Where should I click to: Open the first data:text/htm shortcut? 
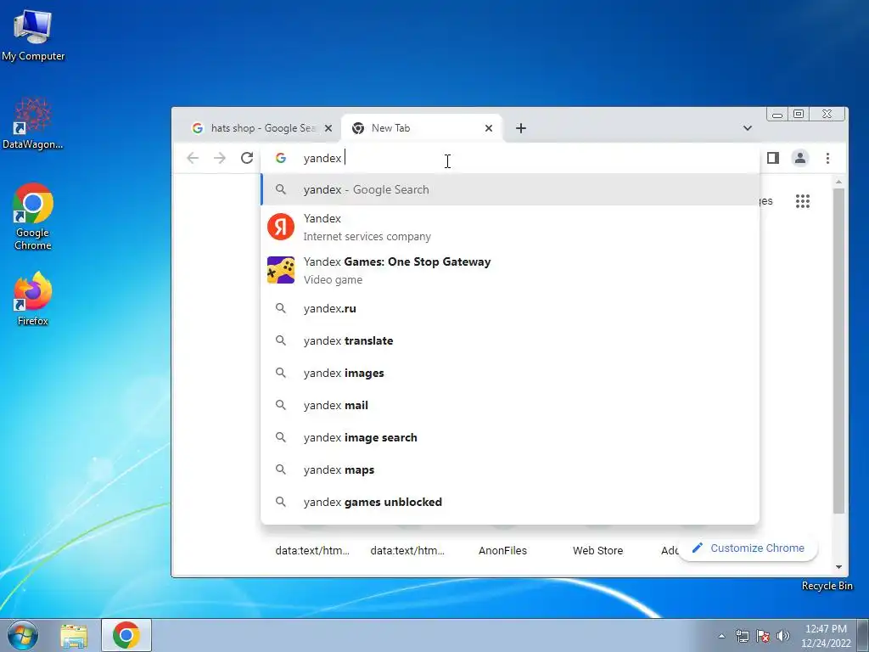coord(312,550)
